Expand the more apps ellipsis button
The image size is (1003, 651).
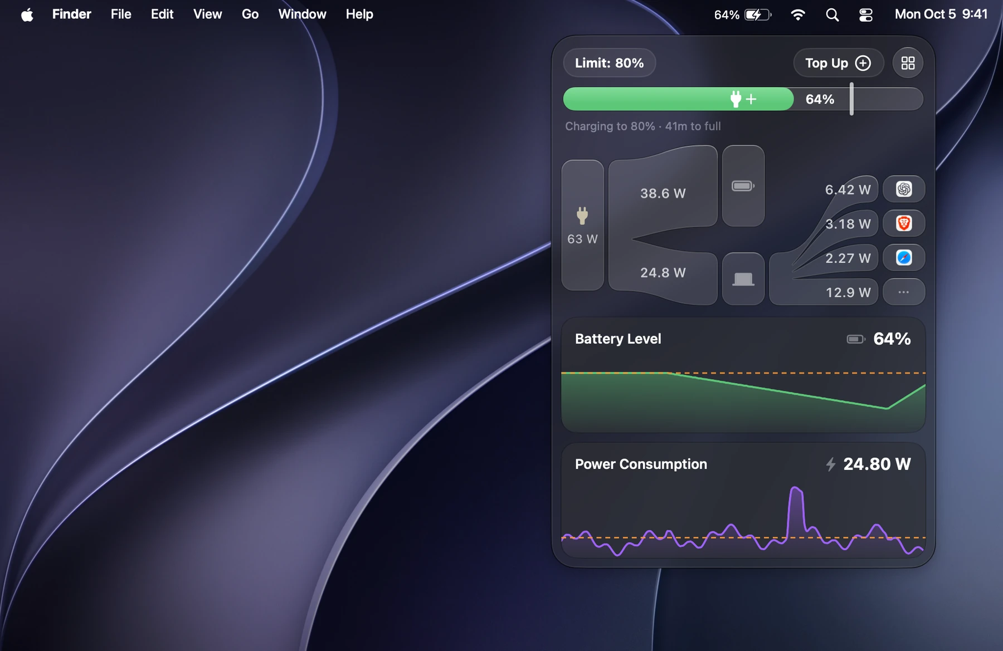click(x=904, y=292)
